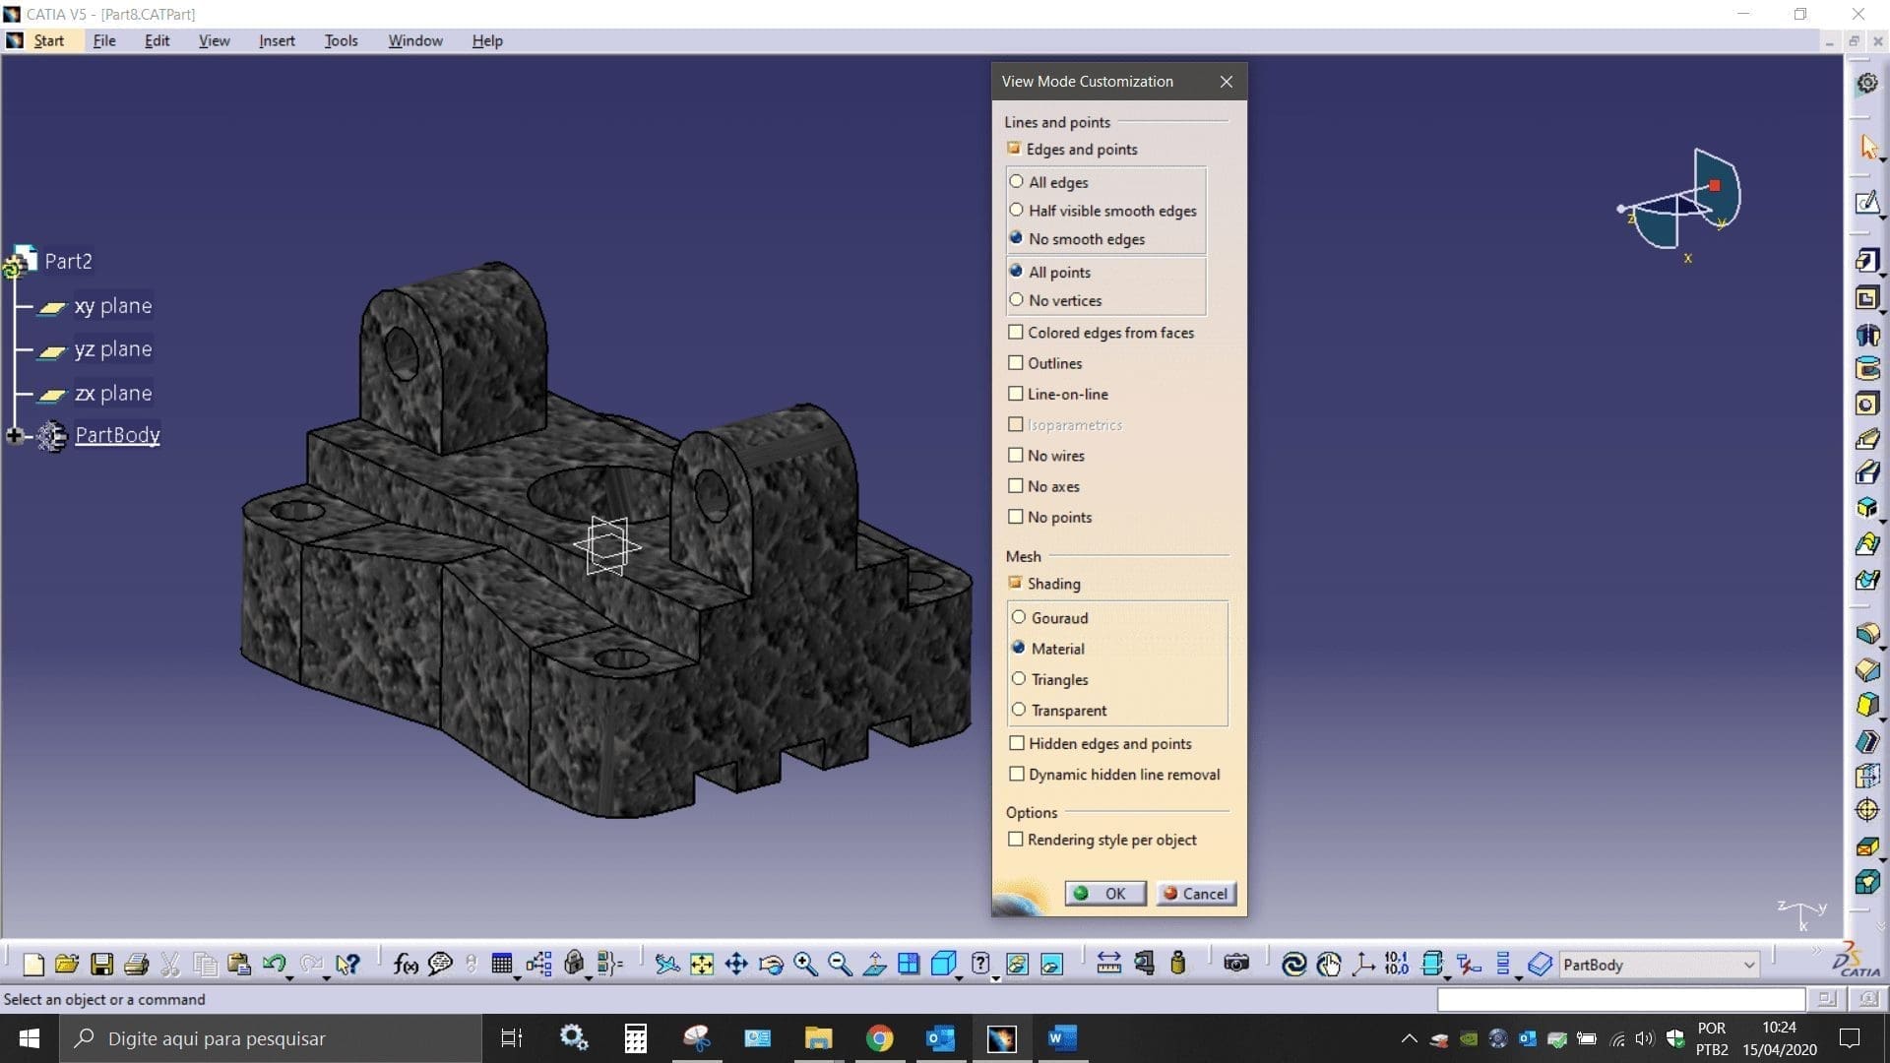This screenshot has height=1063, width=1890.
Task: Check Hidden edges and points option
Action: (1018, 743)
